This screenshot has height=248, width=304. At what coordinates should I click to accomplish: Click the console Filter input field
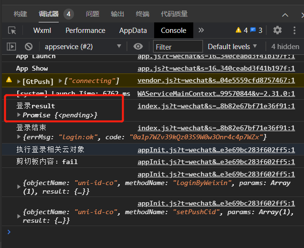pyautogui.click(x=177, y=47)
